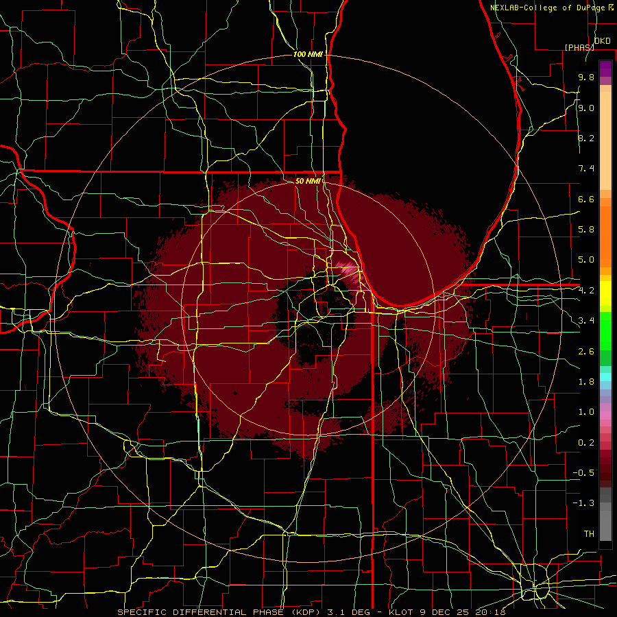Click the 9.0 color scale value
Image resolution: width=617 pixels, height=617 pixels.
click(x=586, y=108)
